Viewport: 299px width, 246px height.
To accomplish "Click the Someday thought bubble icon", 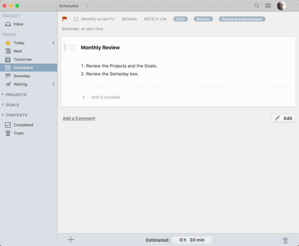I will tap(8, 76).
